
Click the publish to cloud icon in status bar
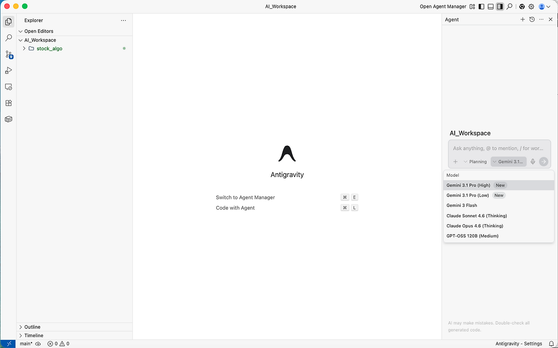tap(38, 344)
